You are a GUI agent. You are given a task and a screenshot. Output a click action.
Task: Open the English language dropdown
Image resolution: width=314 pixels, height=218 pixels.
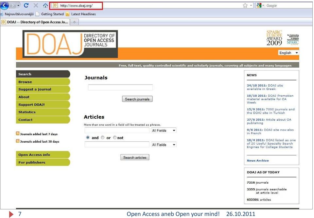click(x=288, y=53)
